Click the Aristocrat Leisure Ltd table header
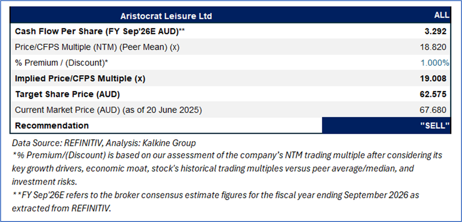Image resolution: width=462 pixels, height=222 pixels. (x=166, y=16)
